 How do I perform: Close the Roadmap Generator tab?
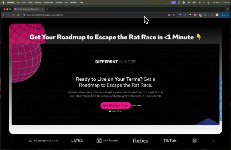click(x=42, y=9)
